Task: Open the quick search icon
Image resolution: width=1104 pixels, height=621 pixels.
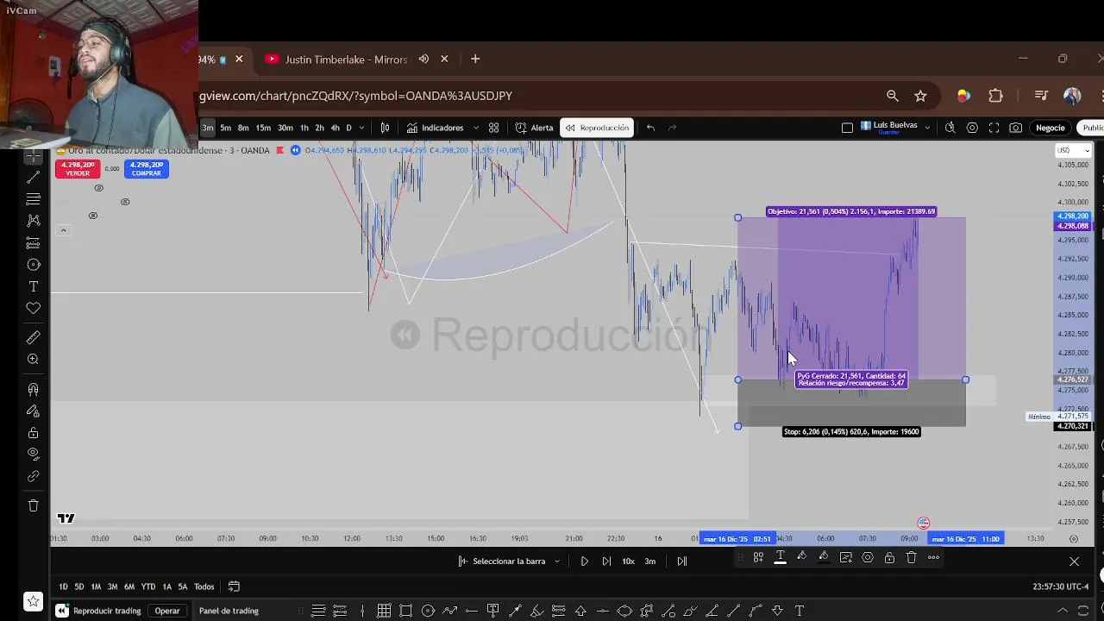Action: pyautogui.click(x=950, y=128)
